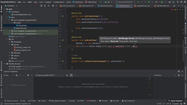Expand the values folder
Viewport: 187px width, 105px height.
click(x=9, y=56)
